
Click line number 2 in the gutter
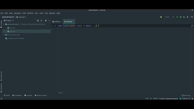pos(52,29)
